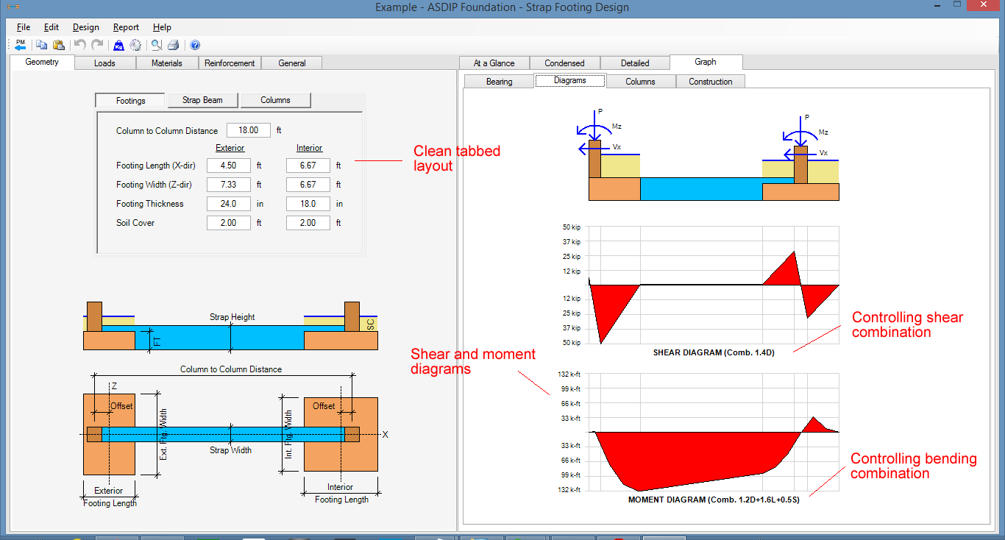Click the "Strap Height" label in the elevation sketch
Screen dimensions: 1005x540
(232, 317)
